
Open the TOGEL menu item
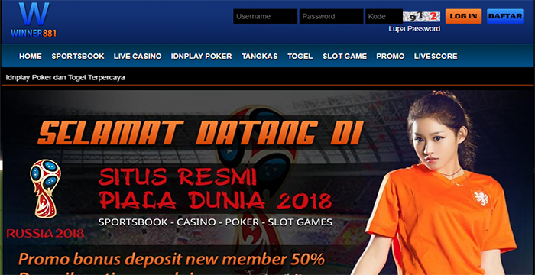[x=300, y=57]
